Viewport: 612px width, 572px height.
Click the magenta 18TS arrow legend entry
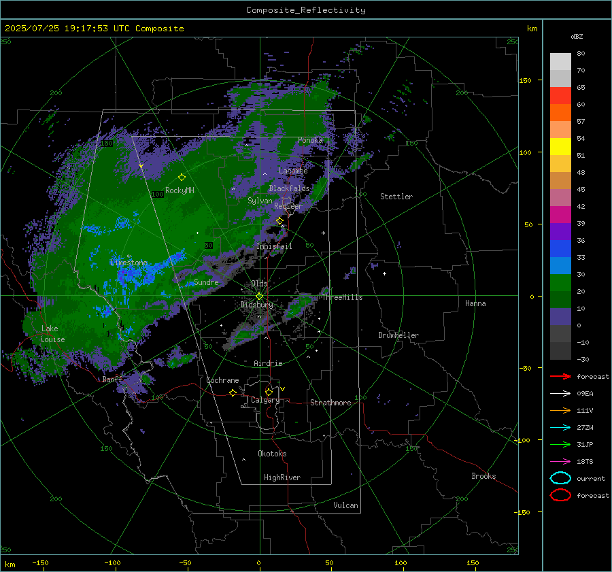tap(560, 462)
